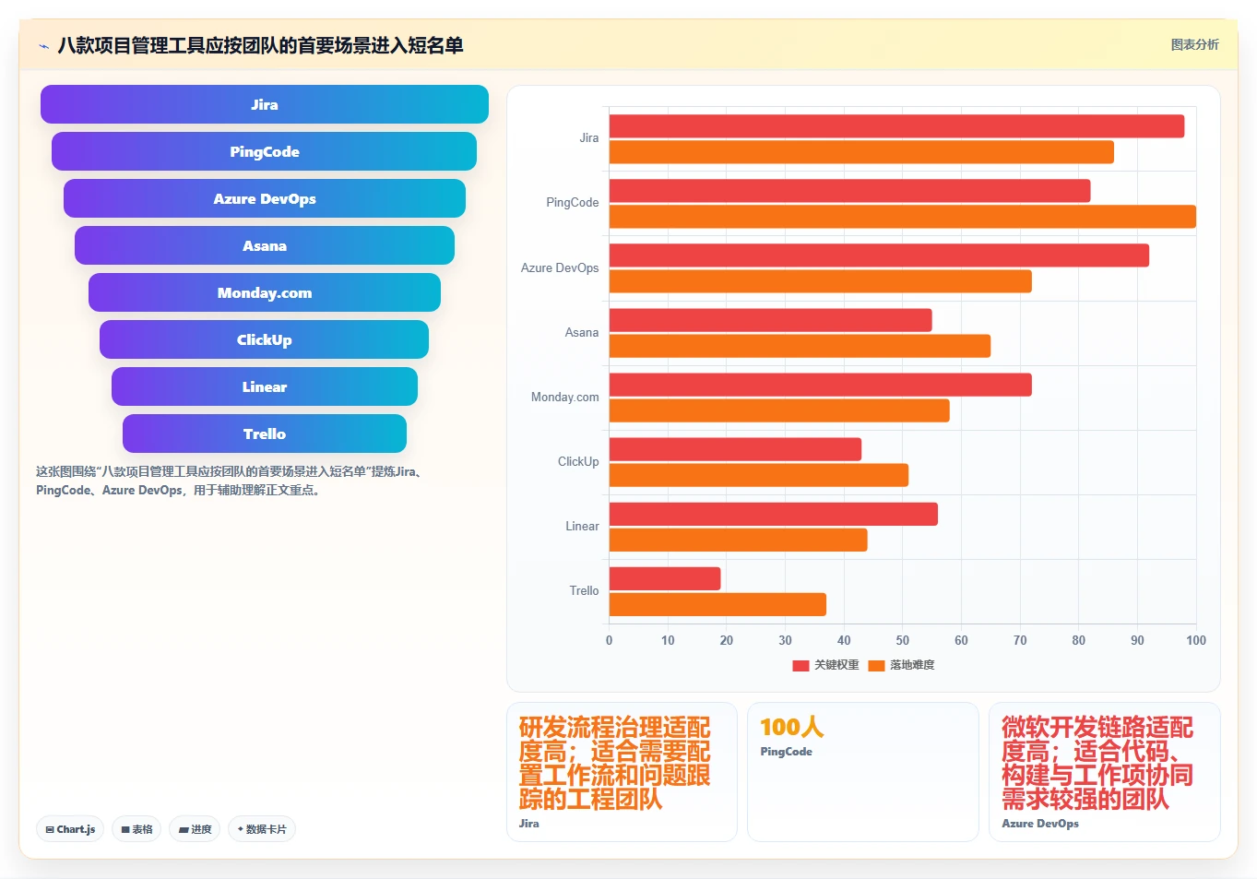The image size is (1257, 879).
Task: Click the Trello y-axis label in chart
Action: tap(584, 591)
